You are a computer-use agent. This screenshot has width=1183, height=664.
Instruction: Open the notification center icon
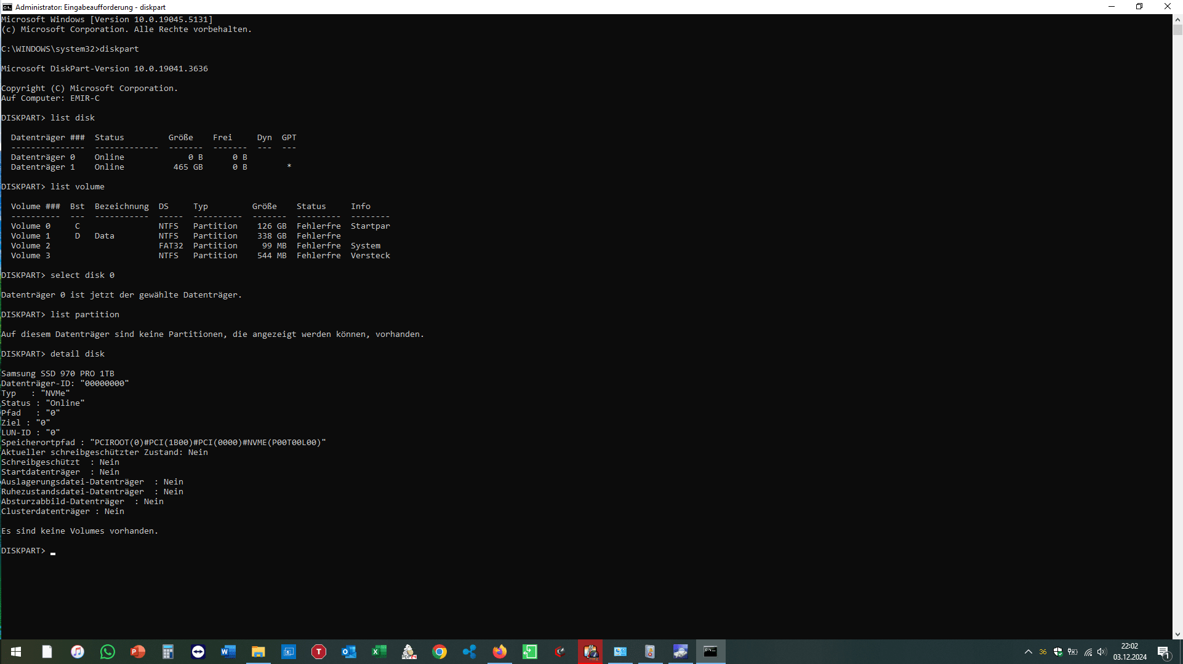point(1163,652)
